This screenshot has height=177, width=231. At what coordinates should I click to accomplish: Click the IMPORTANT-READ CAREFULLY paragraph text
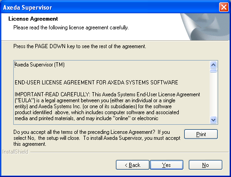pos(107,106)
